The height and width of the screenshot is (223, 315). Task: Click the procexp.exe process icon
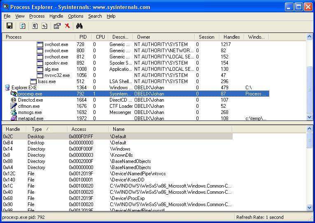tap(14, 94)
